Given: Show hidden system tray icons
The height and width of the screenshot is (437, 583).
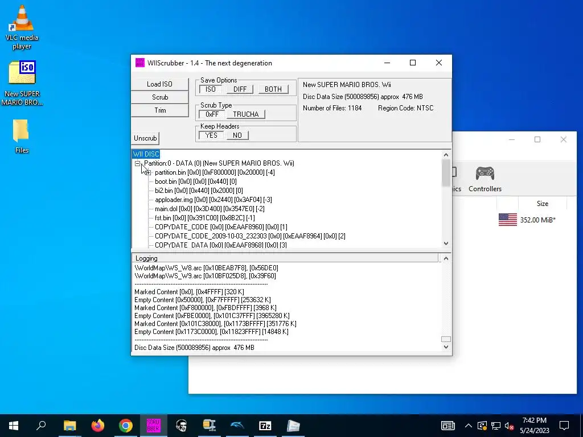Looking at the screenshot, I should point(469,426).
